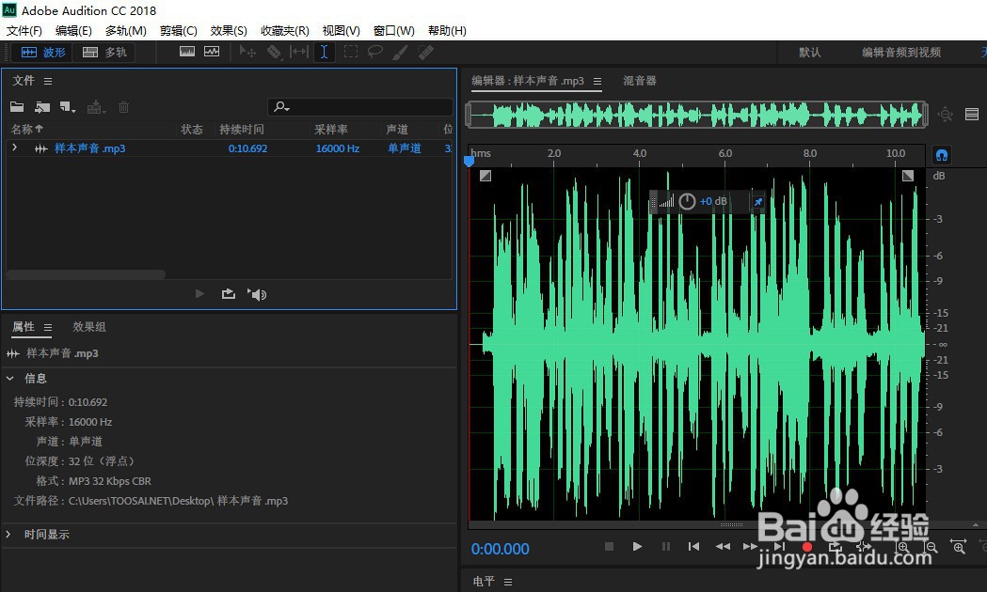
Task: Open the 窗口(W) menu
Action: (x=394, y=31)
